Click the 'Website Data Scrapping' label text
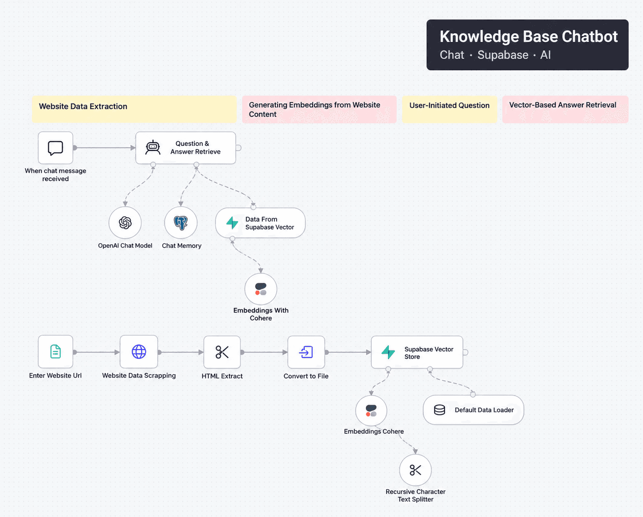The width and height of the screenshot is (643, 517). (x=139, y=375)
